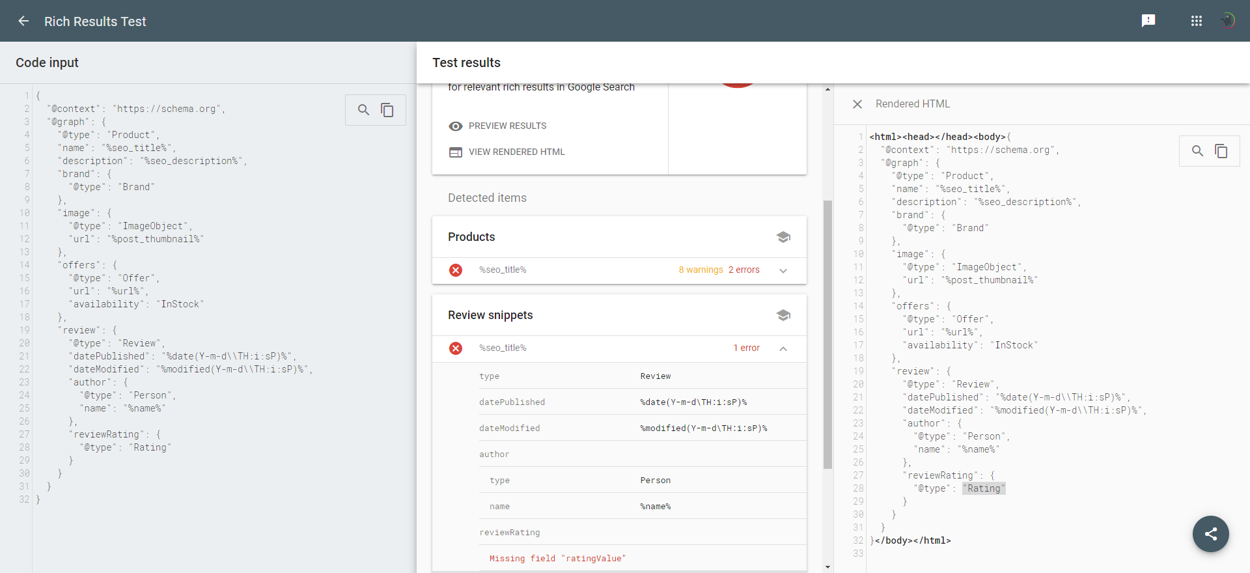Screen dimensions: 1250x573
Task: Close the Rendered HTML panel
Action: tap(857, 104)
